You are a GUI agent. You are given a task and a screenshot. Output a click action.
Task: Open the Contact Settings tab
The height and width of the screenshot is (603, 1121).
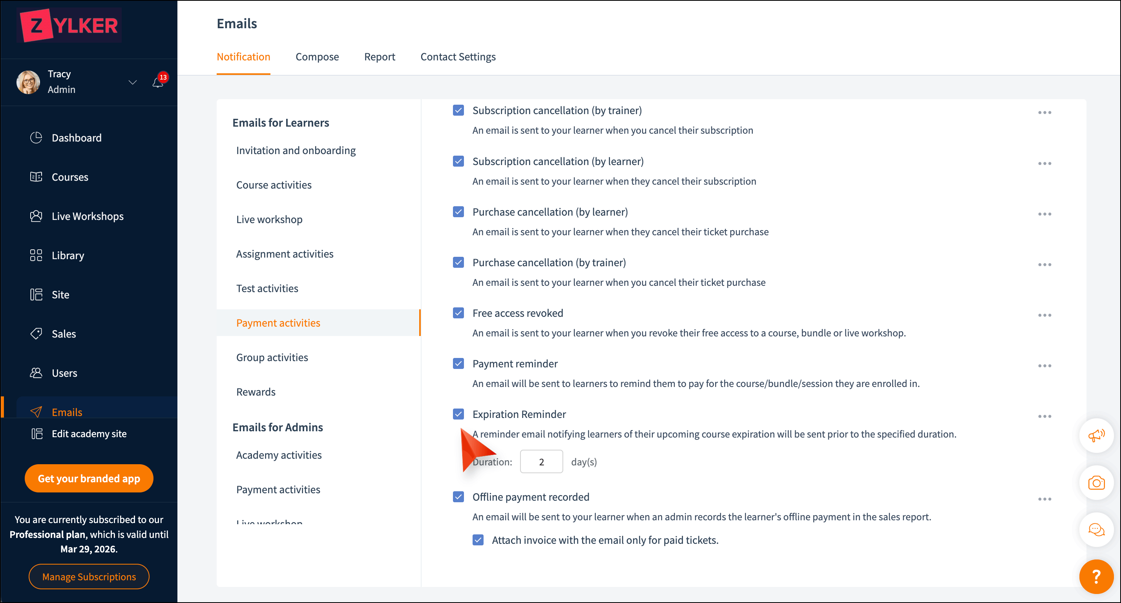tap(457, 56)
